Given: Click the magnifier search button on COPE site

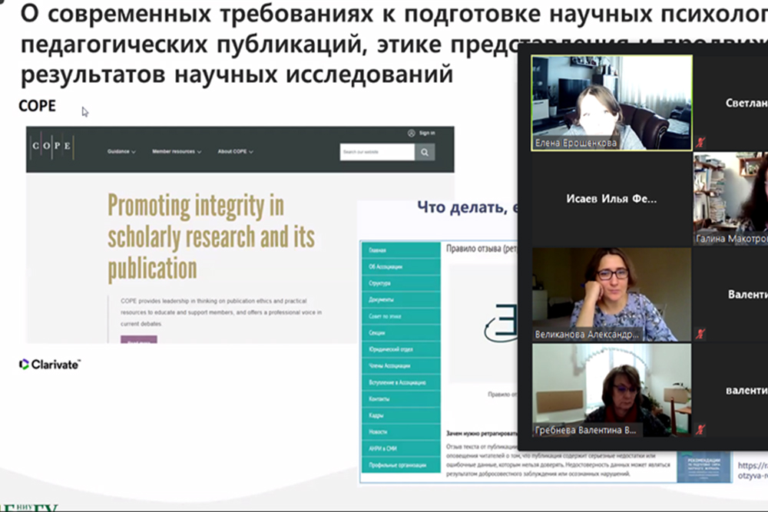Looking at the screenshot, I should pyautogui.click(x=425, y=152).
